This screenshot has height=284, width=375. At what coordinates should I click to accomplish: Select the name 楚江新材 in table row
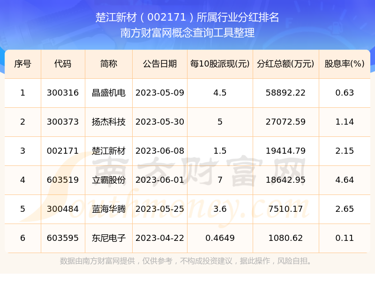coord(109,151)
